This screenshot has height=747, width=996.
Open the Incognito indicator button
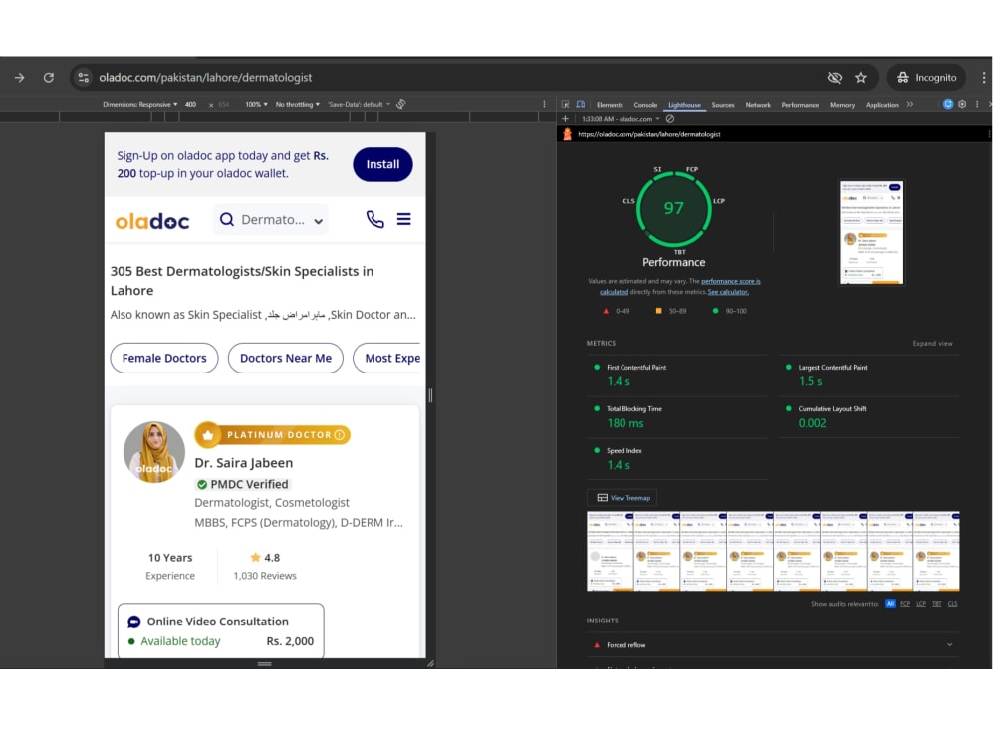[x=926, y=78]
